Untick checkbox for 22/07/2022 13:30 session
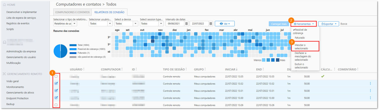This screenshot has height=110, width=379. point(56,98)
